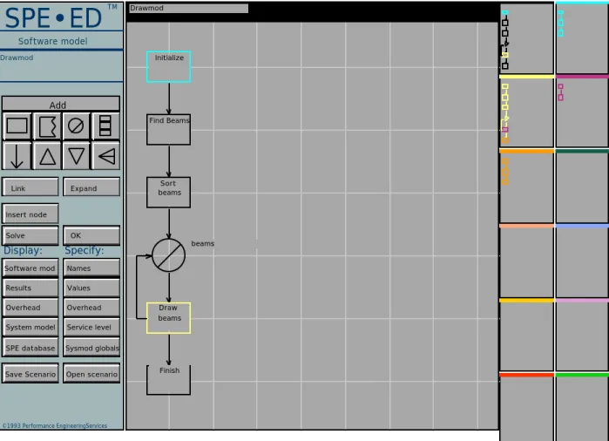Click the Drawmod title field

click(x=189, y=8)
